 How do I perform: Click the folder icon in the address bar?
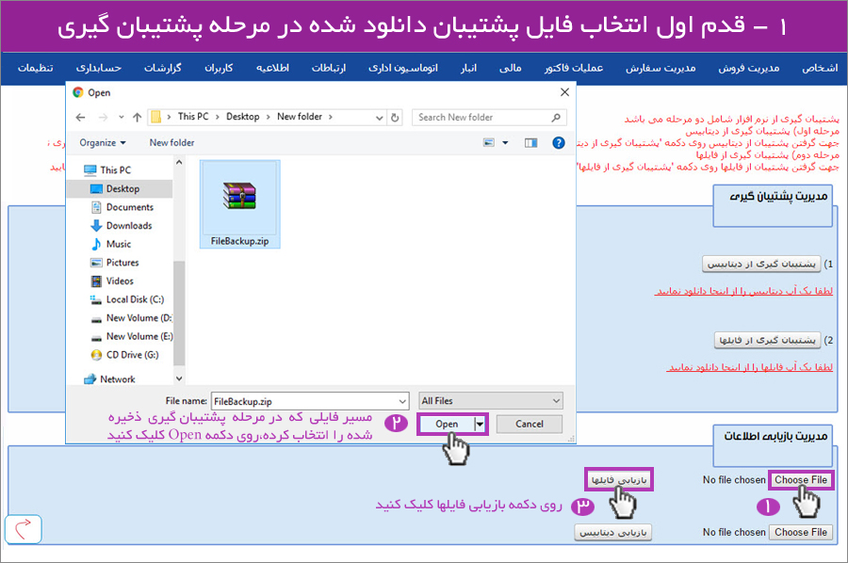(156, 117)
